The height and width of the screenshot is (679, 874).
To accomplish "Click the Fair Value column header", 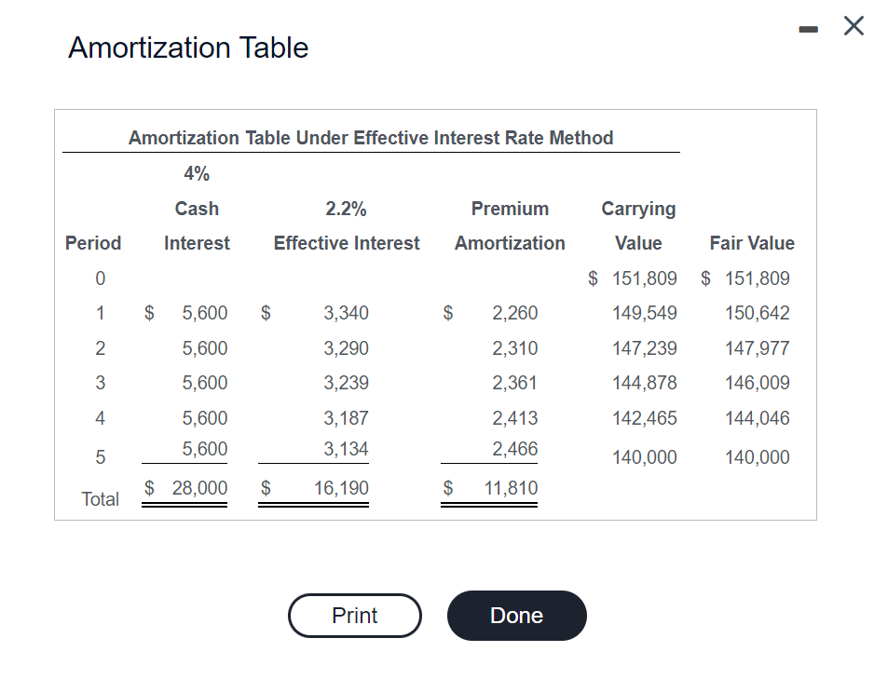I will pos(751,243).
